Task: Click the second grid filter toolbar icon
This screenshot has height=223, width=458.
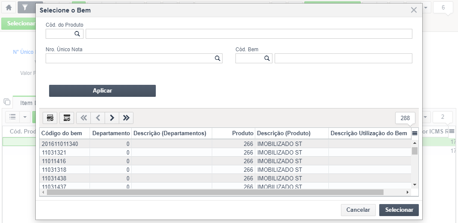Action: (x=67, y=118)
